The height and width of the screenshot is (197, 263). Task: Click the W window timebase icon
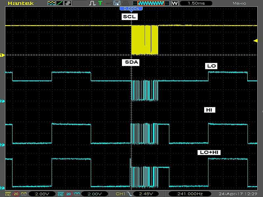pyautogui.click(x=175, y=3)
